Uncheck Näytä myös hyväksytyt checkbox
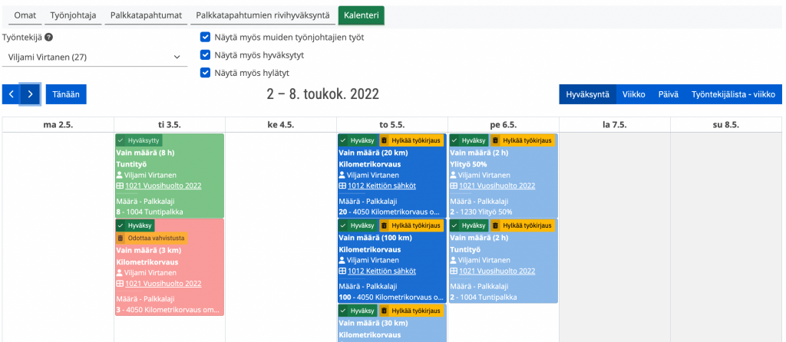Viewport: 786px width, 342px height. 205,54
